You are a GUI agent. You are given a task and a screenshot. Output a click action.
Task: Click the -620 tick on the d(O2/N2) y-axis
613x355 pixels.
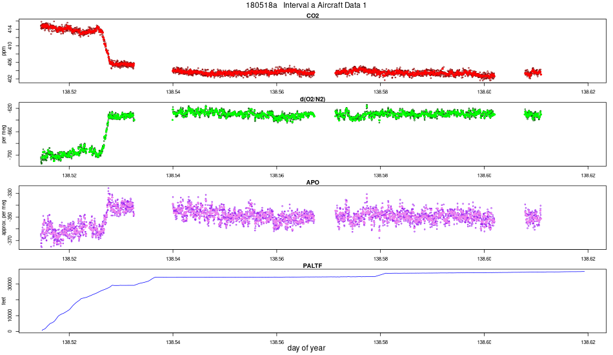point(10,108)
